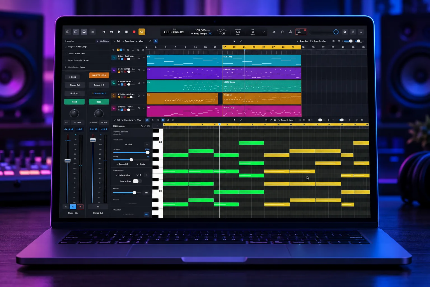The image size is (430, 287).
Task: Record-arm the Choir - Ah channel strip
Action: point(80,207)
